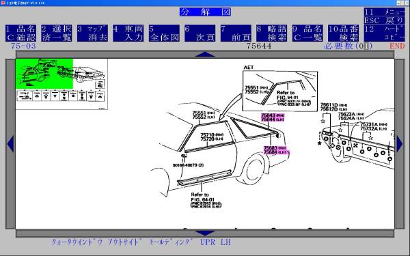Click the up arrow above the diagram
Screen dimensions: 410x256
[x=205, y=55]
